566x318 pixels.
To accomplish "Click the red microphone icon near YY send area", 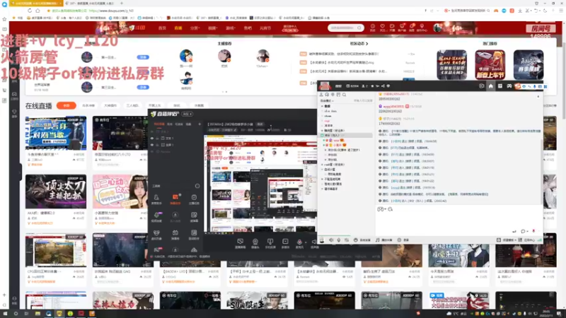I will click(533, 231).
